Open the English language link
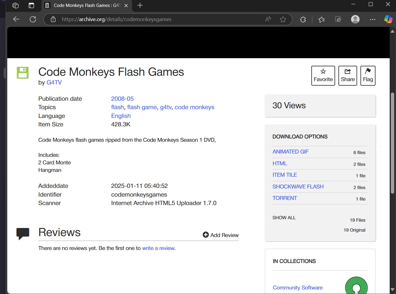The width and height of the screenshot is (396, 294). (x=121, y=116)
